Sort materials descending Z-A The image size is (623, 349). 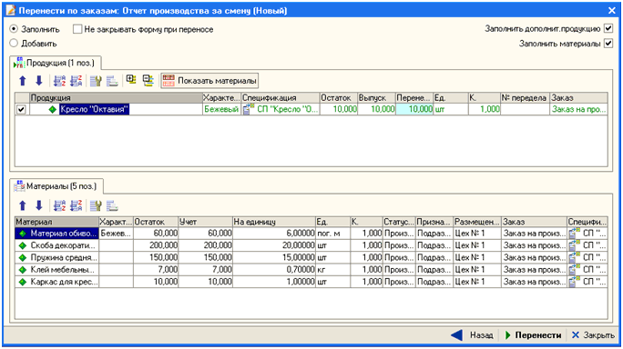(x=76, y=205)
